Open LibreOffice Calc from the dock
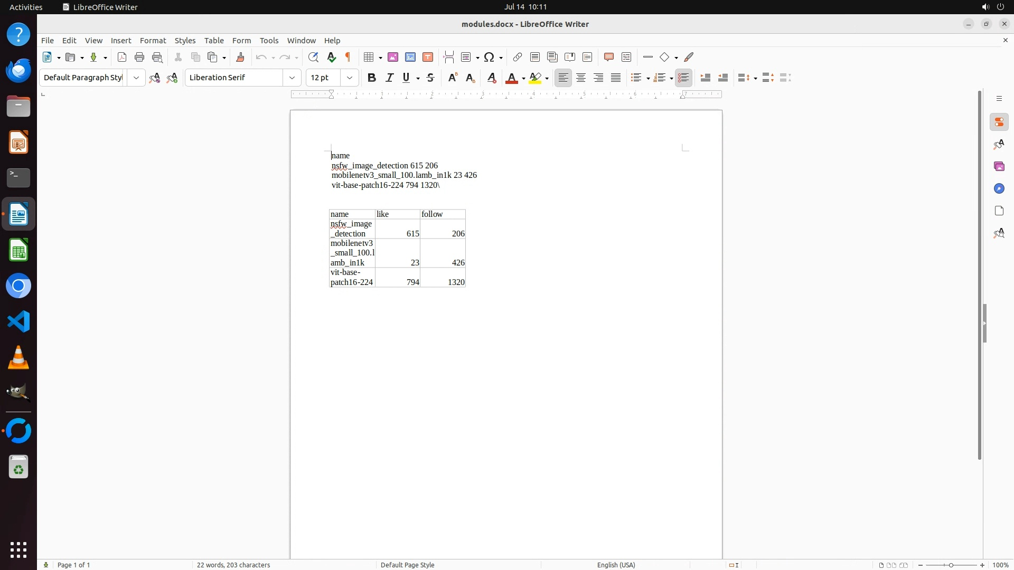The width and height of the screenshot is (1014, 570). [x=18, y=250]
